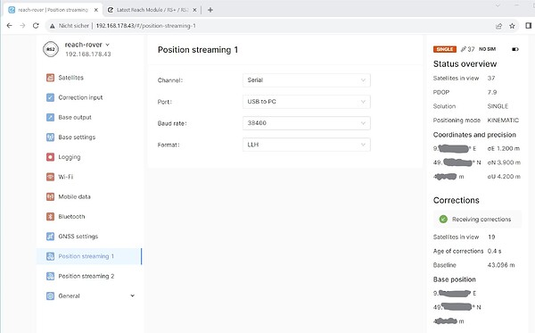Click the device IP 192.168.178.43 in sidebar

(x=88, y=54)
